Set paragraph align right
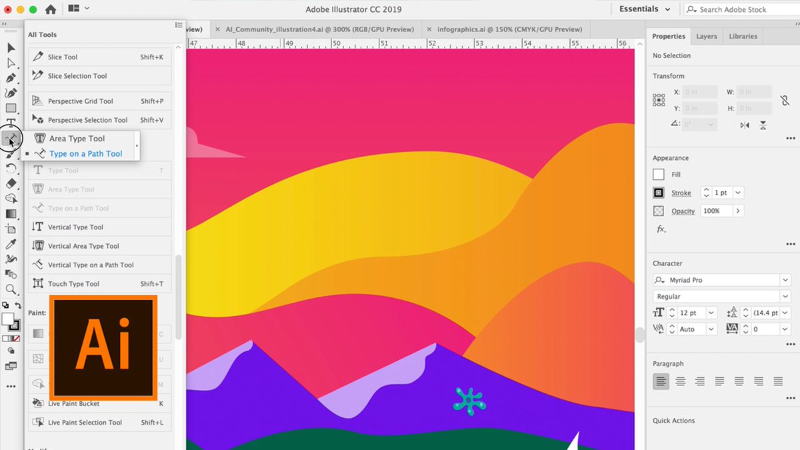800x450 pixels. click(700, 381)
